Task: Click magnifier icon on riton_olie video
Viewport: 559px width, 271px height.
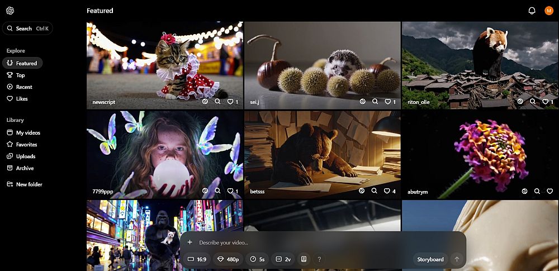Action: click(x=533, y=102)
